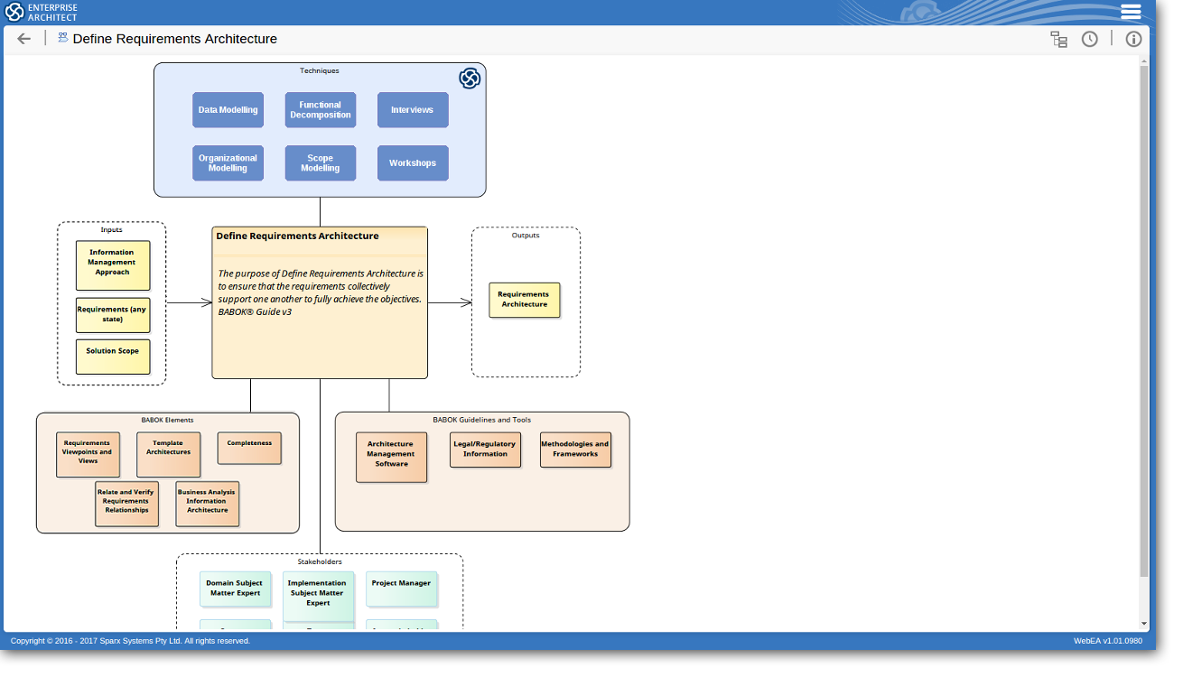
Task: Open Information Management Approach input
Action: (113, 264)
